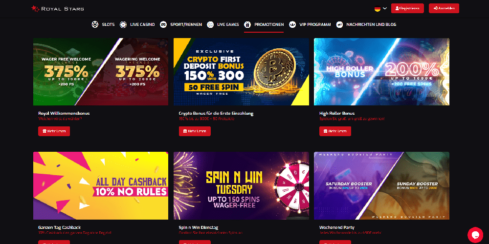This screenshot has height=244, width=489.
Task: Click the Registrieren button
Action: pos(407,8)
